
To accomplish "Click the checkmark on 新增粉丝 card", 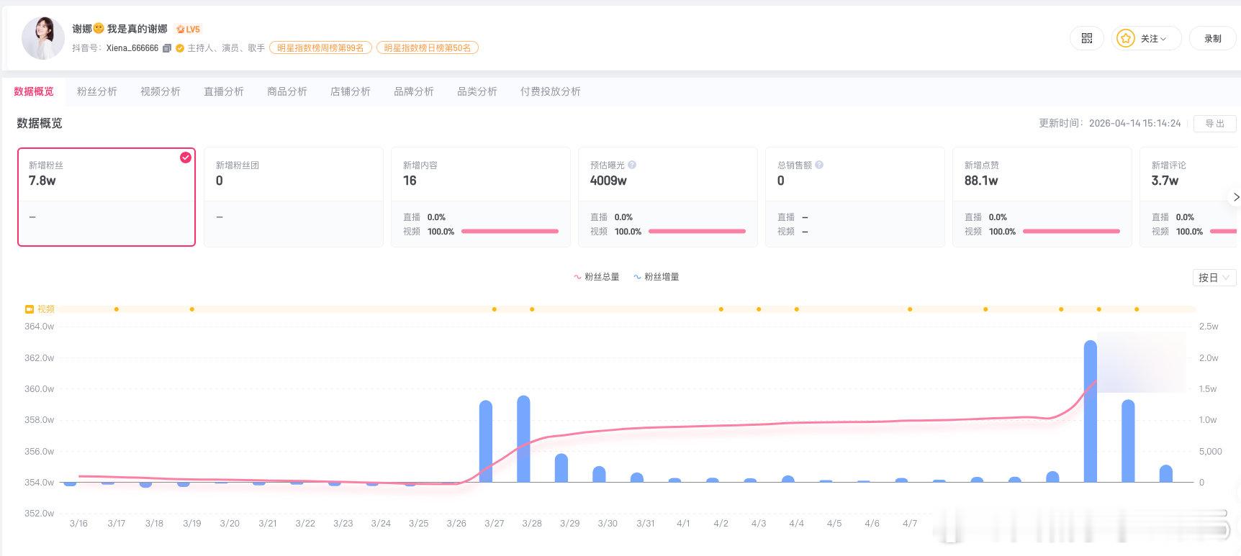I will 186,158.
